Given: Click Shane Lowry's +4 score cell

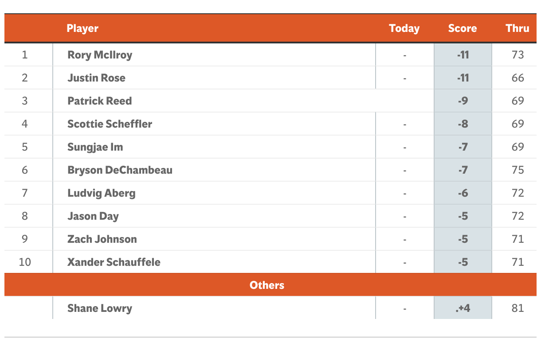Looking at the screenshot, I should (x=463, y=308).
